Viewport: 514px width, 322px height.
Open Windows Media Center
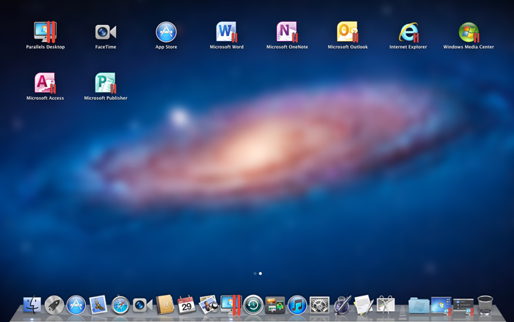click(468, 32)
